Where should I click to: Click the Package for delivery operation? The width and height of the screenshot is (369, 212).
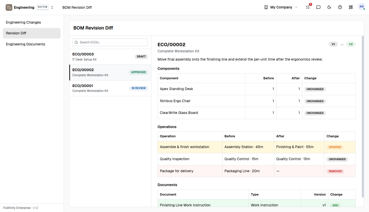(x=190, y=171)
